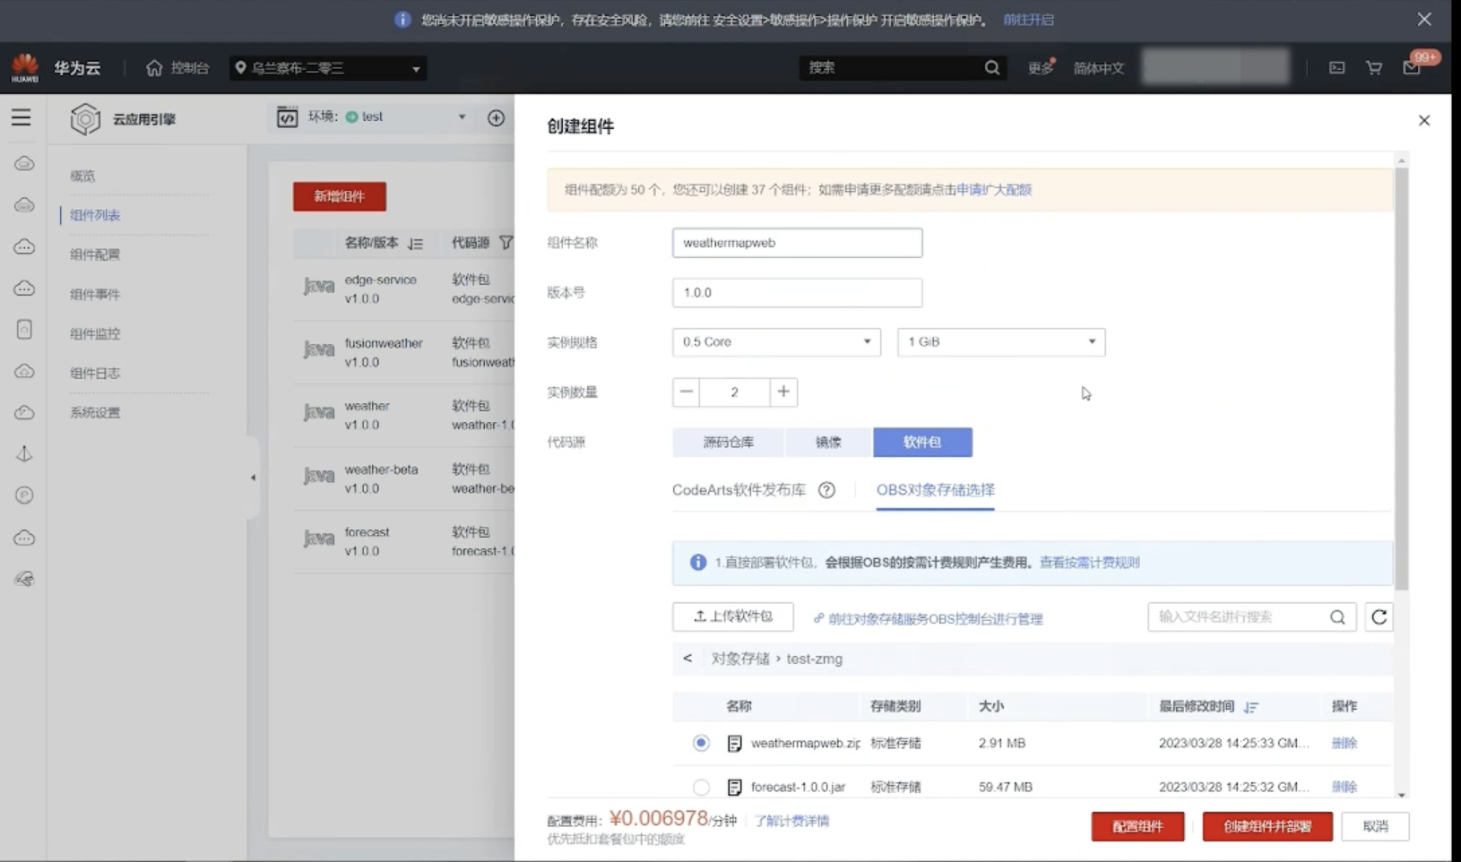Click the 版本号 version input field

coord(797,293)
